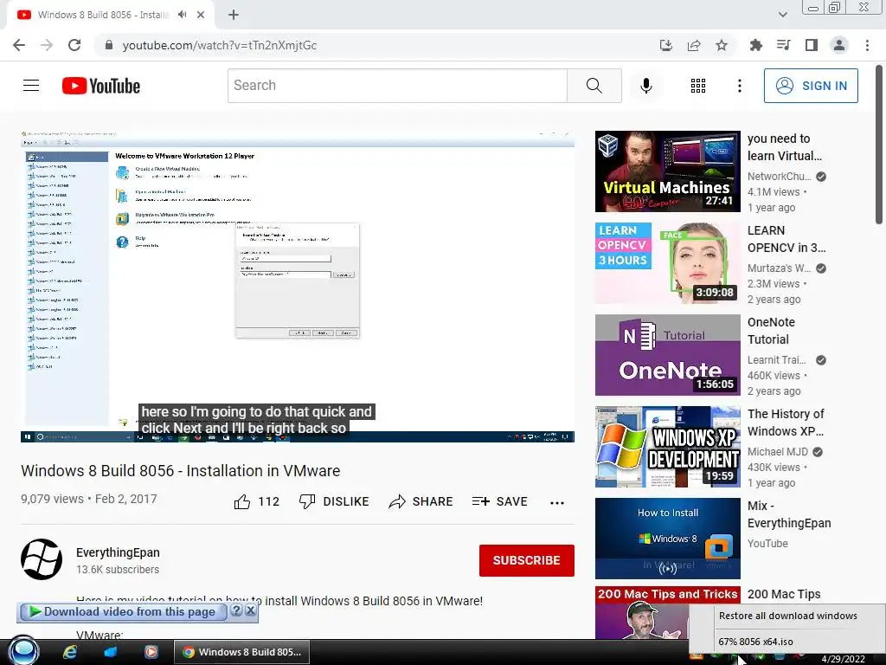Screen dimensions: 886x665
Task: Close the download video bar
Action: [x=250, y=610]
